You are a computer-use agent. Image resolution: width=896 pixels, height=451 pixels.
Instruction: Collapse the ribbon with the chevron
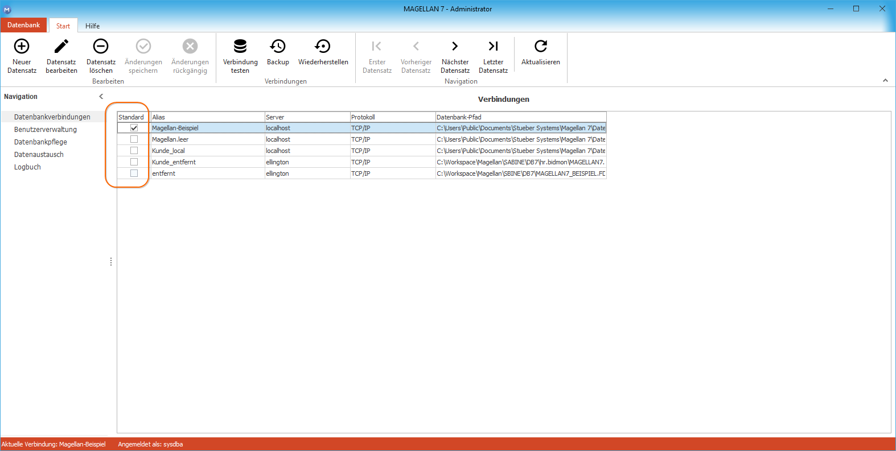885,81
